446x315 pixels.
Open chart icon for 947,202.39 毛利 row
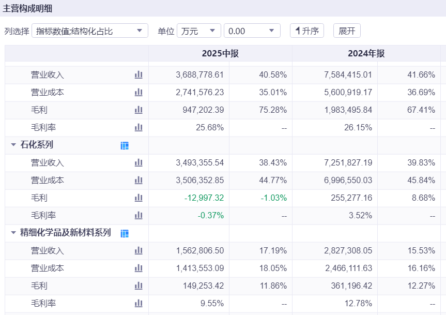[x=139, y=110]
